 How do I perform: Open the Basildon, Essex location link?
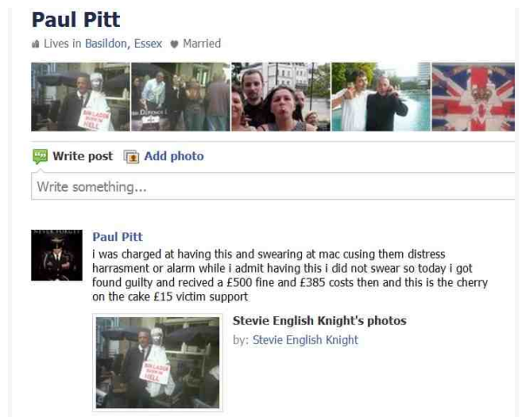click(x=124, y=44)
